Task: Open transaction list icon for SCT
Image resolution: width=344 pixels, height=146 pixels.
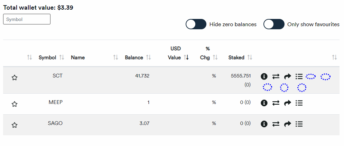Action: tap(299, 76)
